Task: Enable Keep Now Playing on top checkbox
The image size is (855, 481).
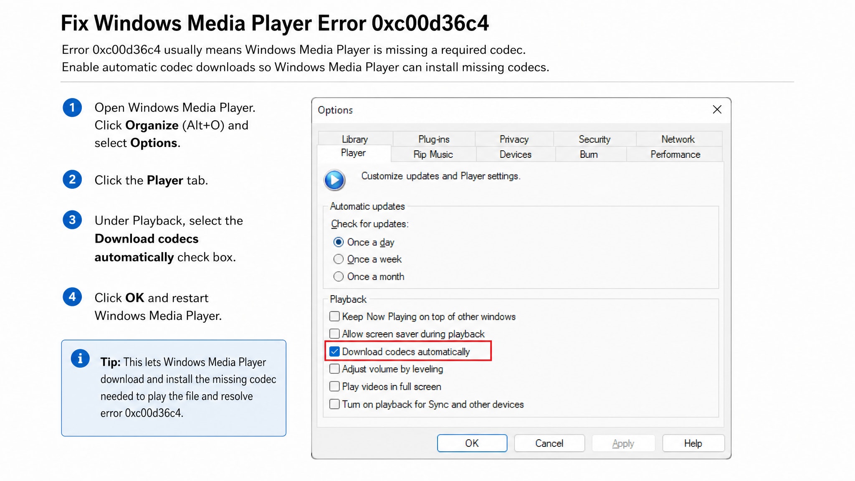Action: [x=334, y=316]
